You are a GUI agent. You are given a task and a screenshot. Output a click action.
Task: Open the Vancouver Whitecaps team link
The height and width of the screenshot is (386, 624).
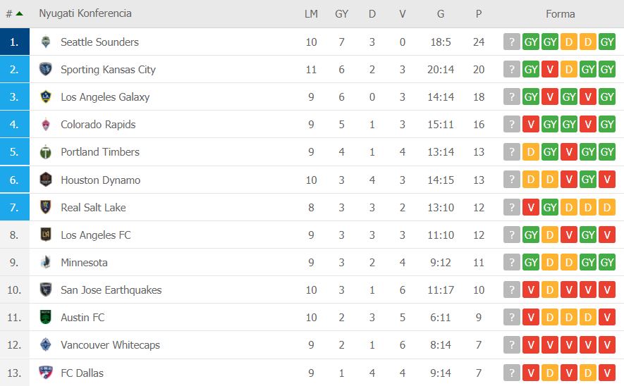[110, 345]
